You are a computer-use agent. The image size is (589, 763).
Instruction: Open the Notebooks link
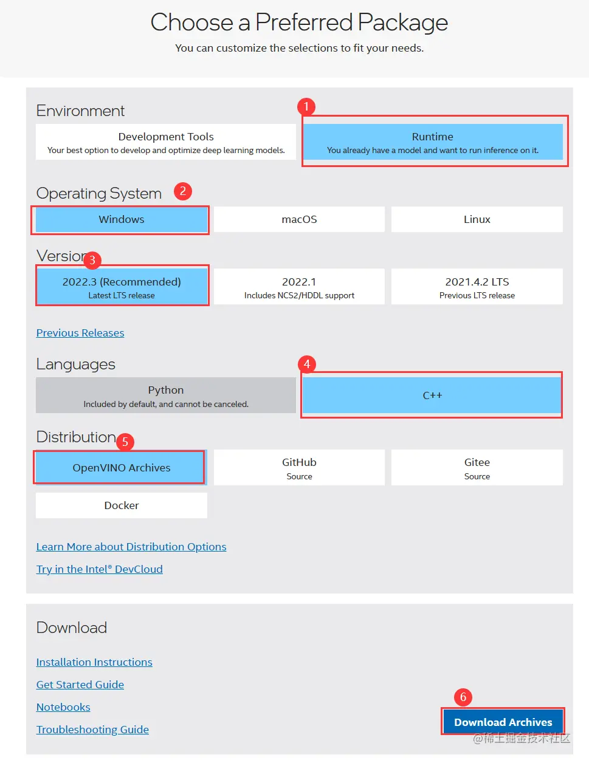pos(63,707)
